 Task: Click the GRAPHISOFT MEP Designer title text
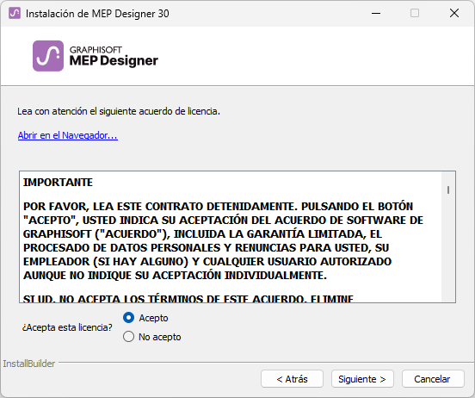(x=114, y=56)
